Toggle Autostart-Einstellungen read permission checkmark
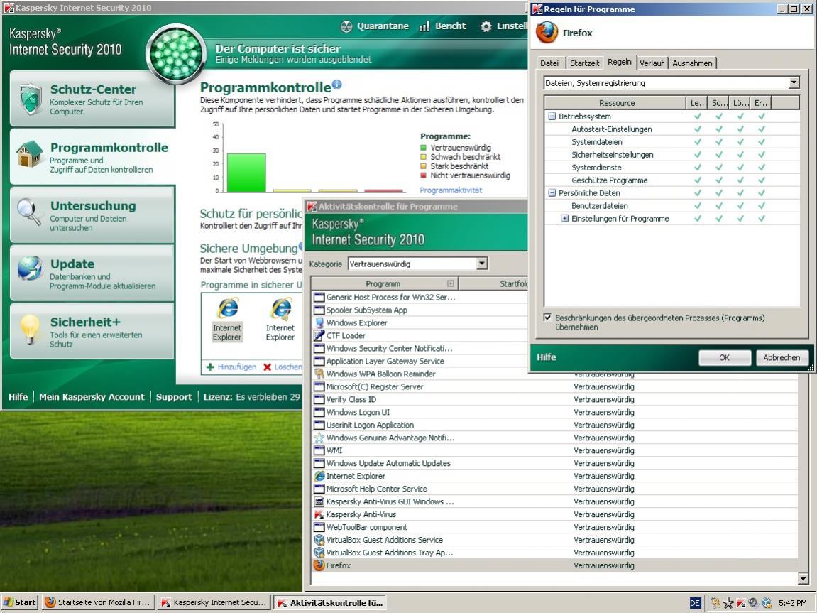Image resolution: width=817 pixels, height=613 pixels. (698, 129)
